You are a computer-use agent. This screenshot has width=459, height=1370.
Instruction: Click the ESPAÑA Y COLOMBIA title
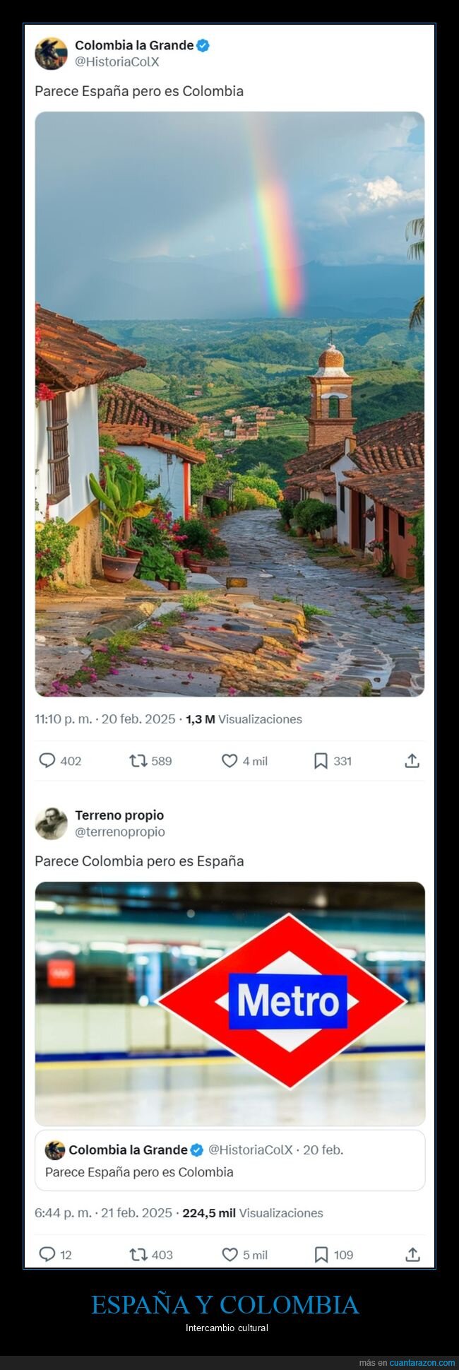[x=225, y=1305]
